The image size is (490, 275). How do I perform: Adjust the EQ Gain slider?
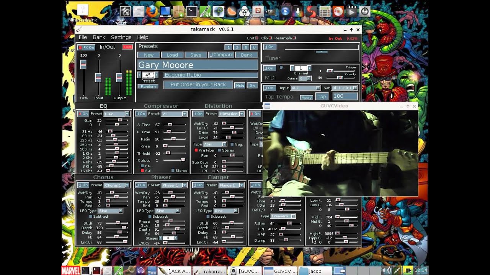117,120
